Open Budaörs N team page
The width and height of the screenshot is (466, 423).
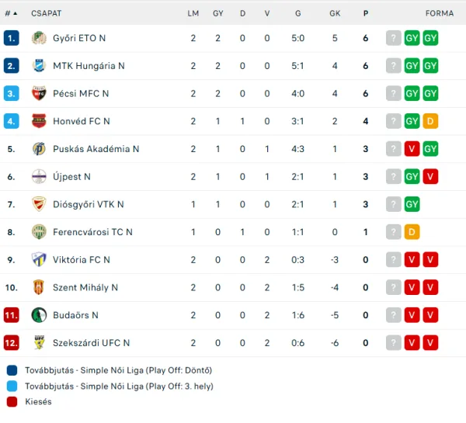click(x=75, y=315)
